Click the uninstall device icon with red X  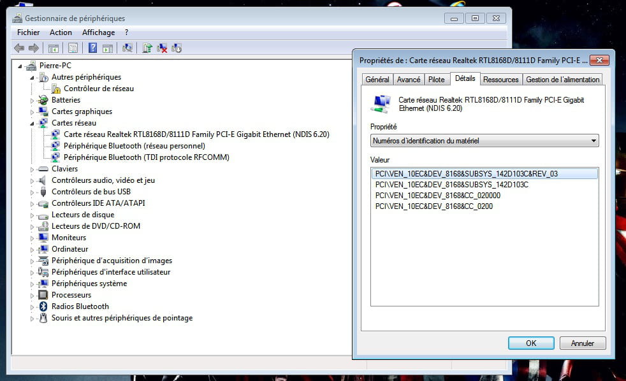[x=163, y=48]
